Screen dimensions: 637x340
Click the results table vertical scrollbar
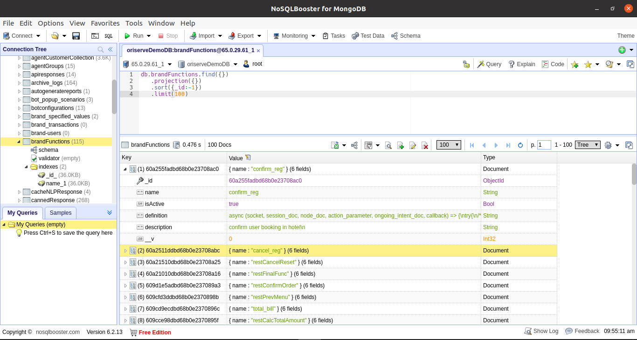(x=634, y=174)
